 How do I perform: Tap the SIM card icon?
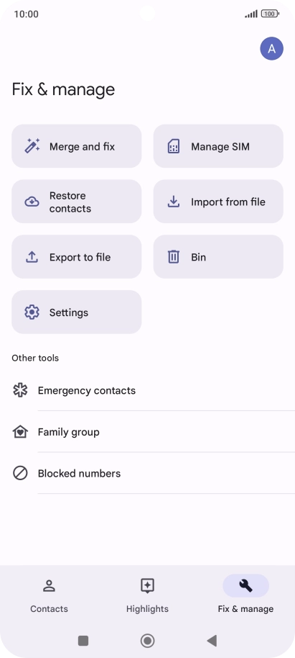coord(174,146)
